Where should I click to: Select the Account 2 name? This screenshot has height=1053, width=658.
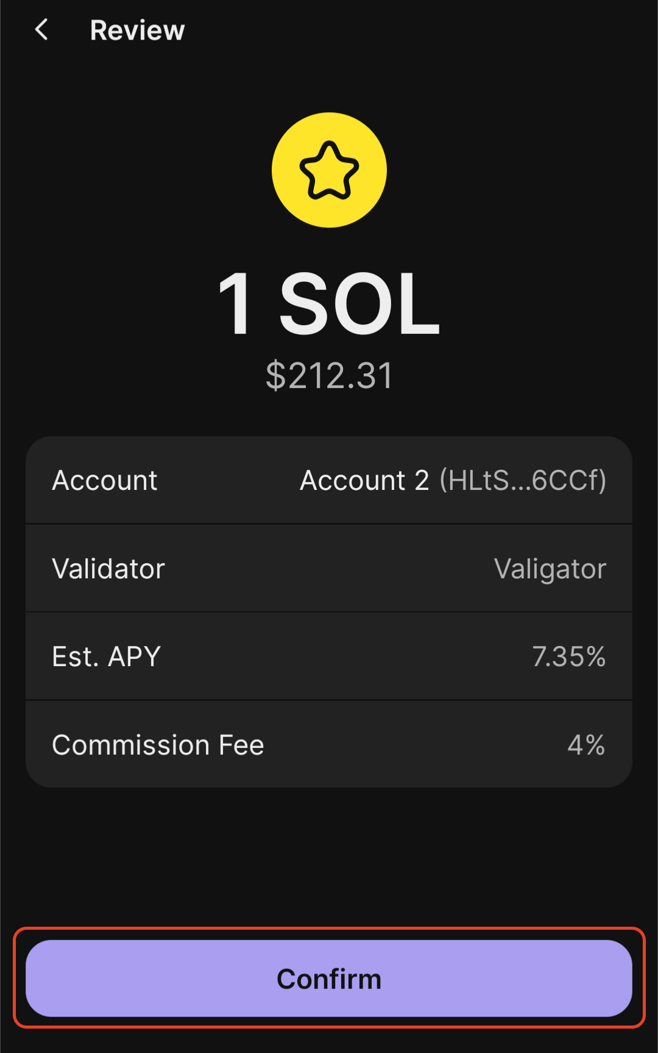click(364, 480)
